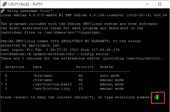Click the asterisk marking the current choice
Screen dimensions: 170x112
pyautogui.click(x=2, y=84)
